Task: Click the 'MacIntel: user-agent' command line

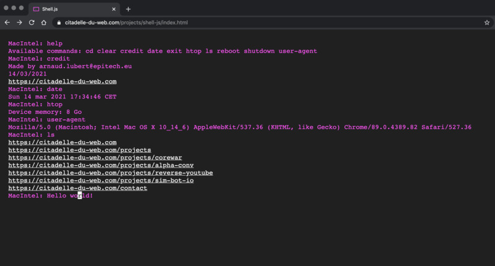Action: (47, 119)
